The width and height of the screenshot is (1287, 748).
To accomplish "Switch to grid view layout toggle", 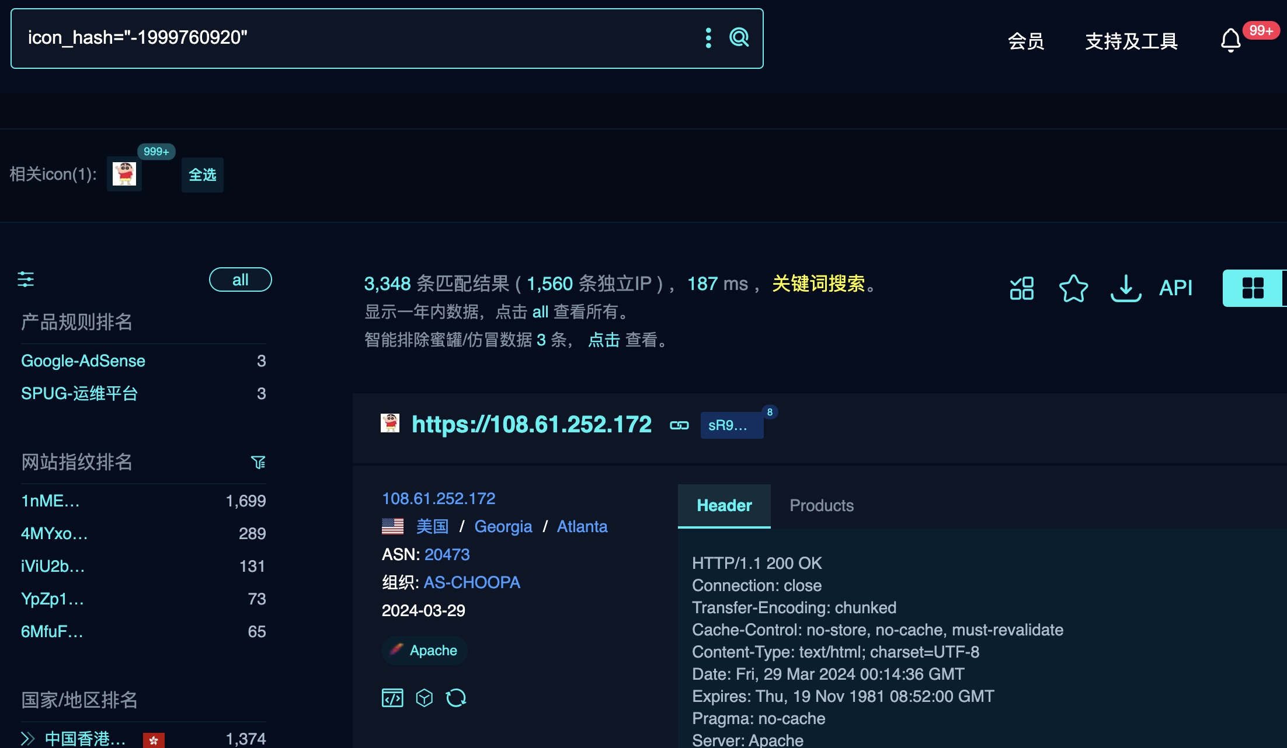I will pyautogui.click(x=1253, y=288).
